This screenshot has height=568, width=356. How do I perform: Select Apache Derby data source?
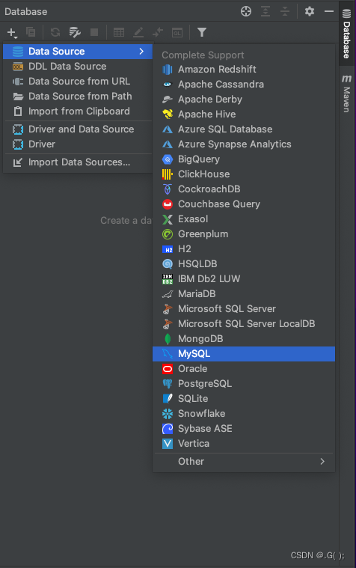pyautogui.click(x=244, y=100)
